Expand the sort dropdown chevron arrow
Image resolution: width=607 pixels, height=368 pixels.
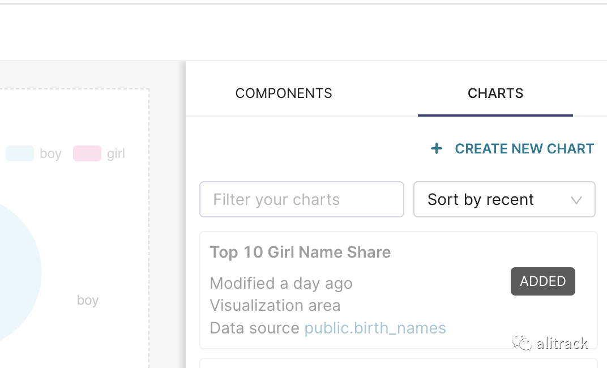tap(576, 200)
